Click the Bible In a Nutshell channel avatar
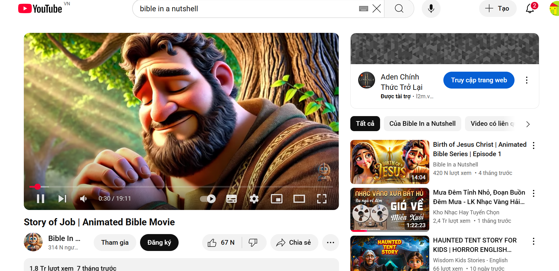 click(x=33, y=242)
